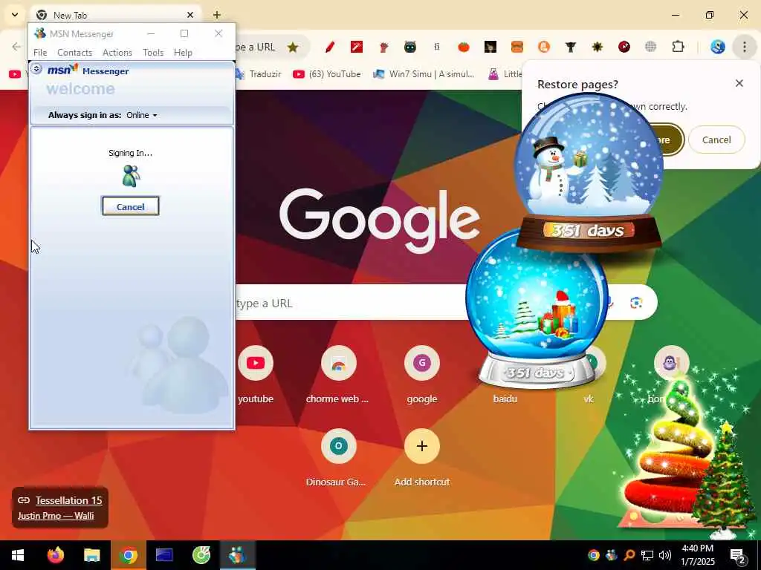Open the tab search dropdown arrow in Chrome
This screenshot has height=570, width=761.
coord(15,15)
